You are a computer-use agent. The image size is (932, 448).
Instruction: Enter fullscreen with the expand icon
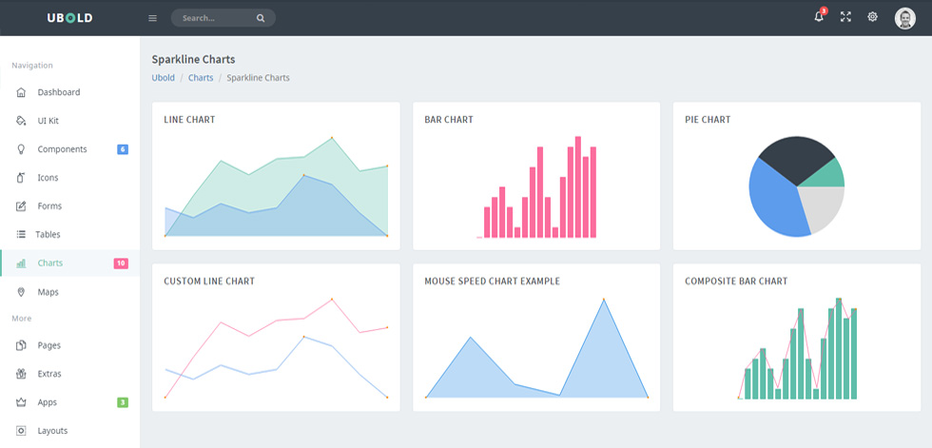[x=845, y=16]
